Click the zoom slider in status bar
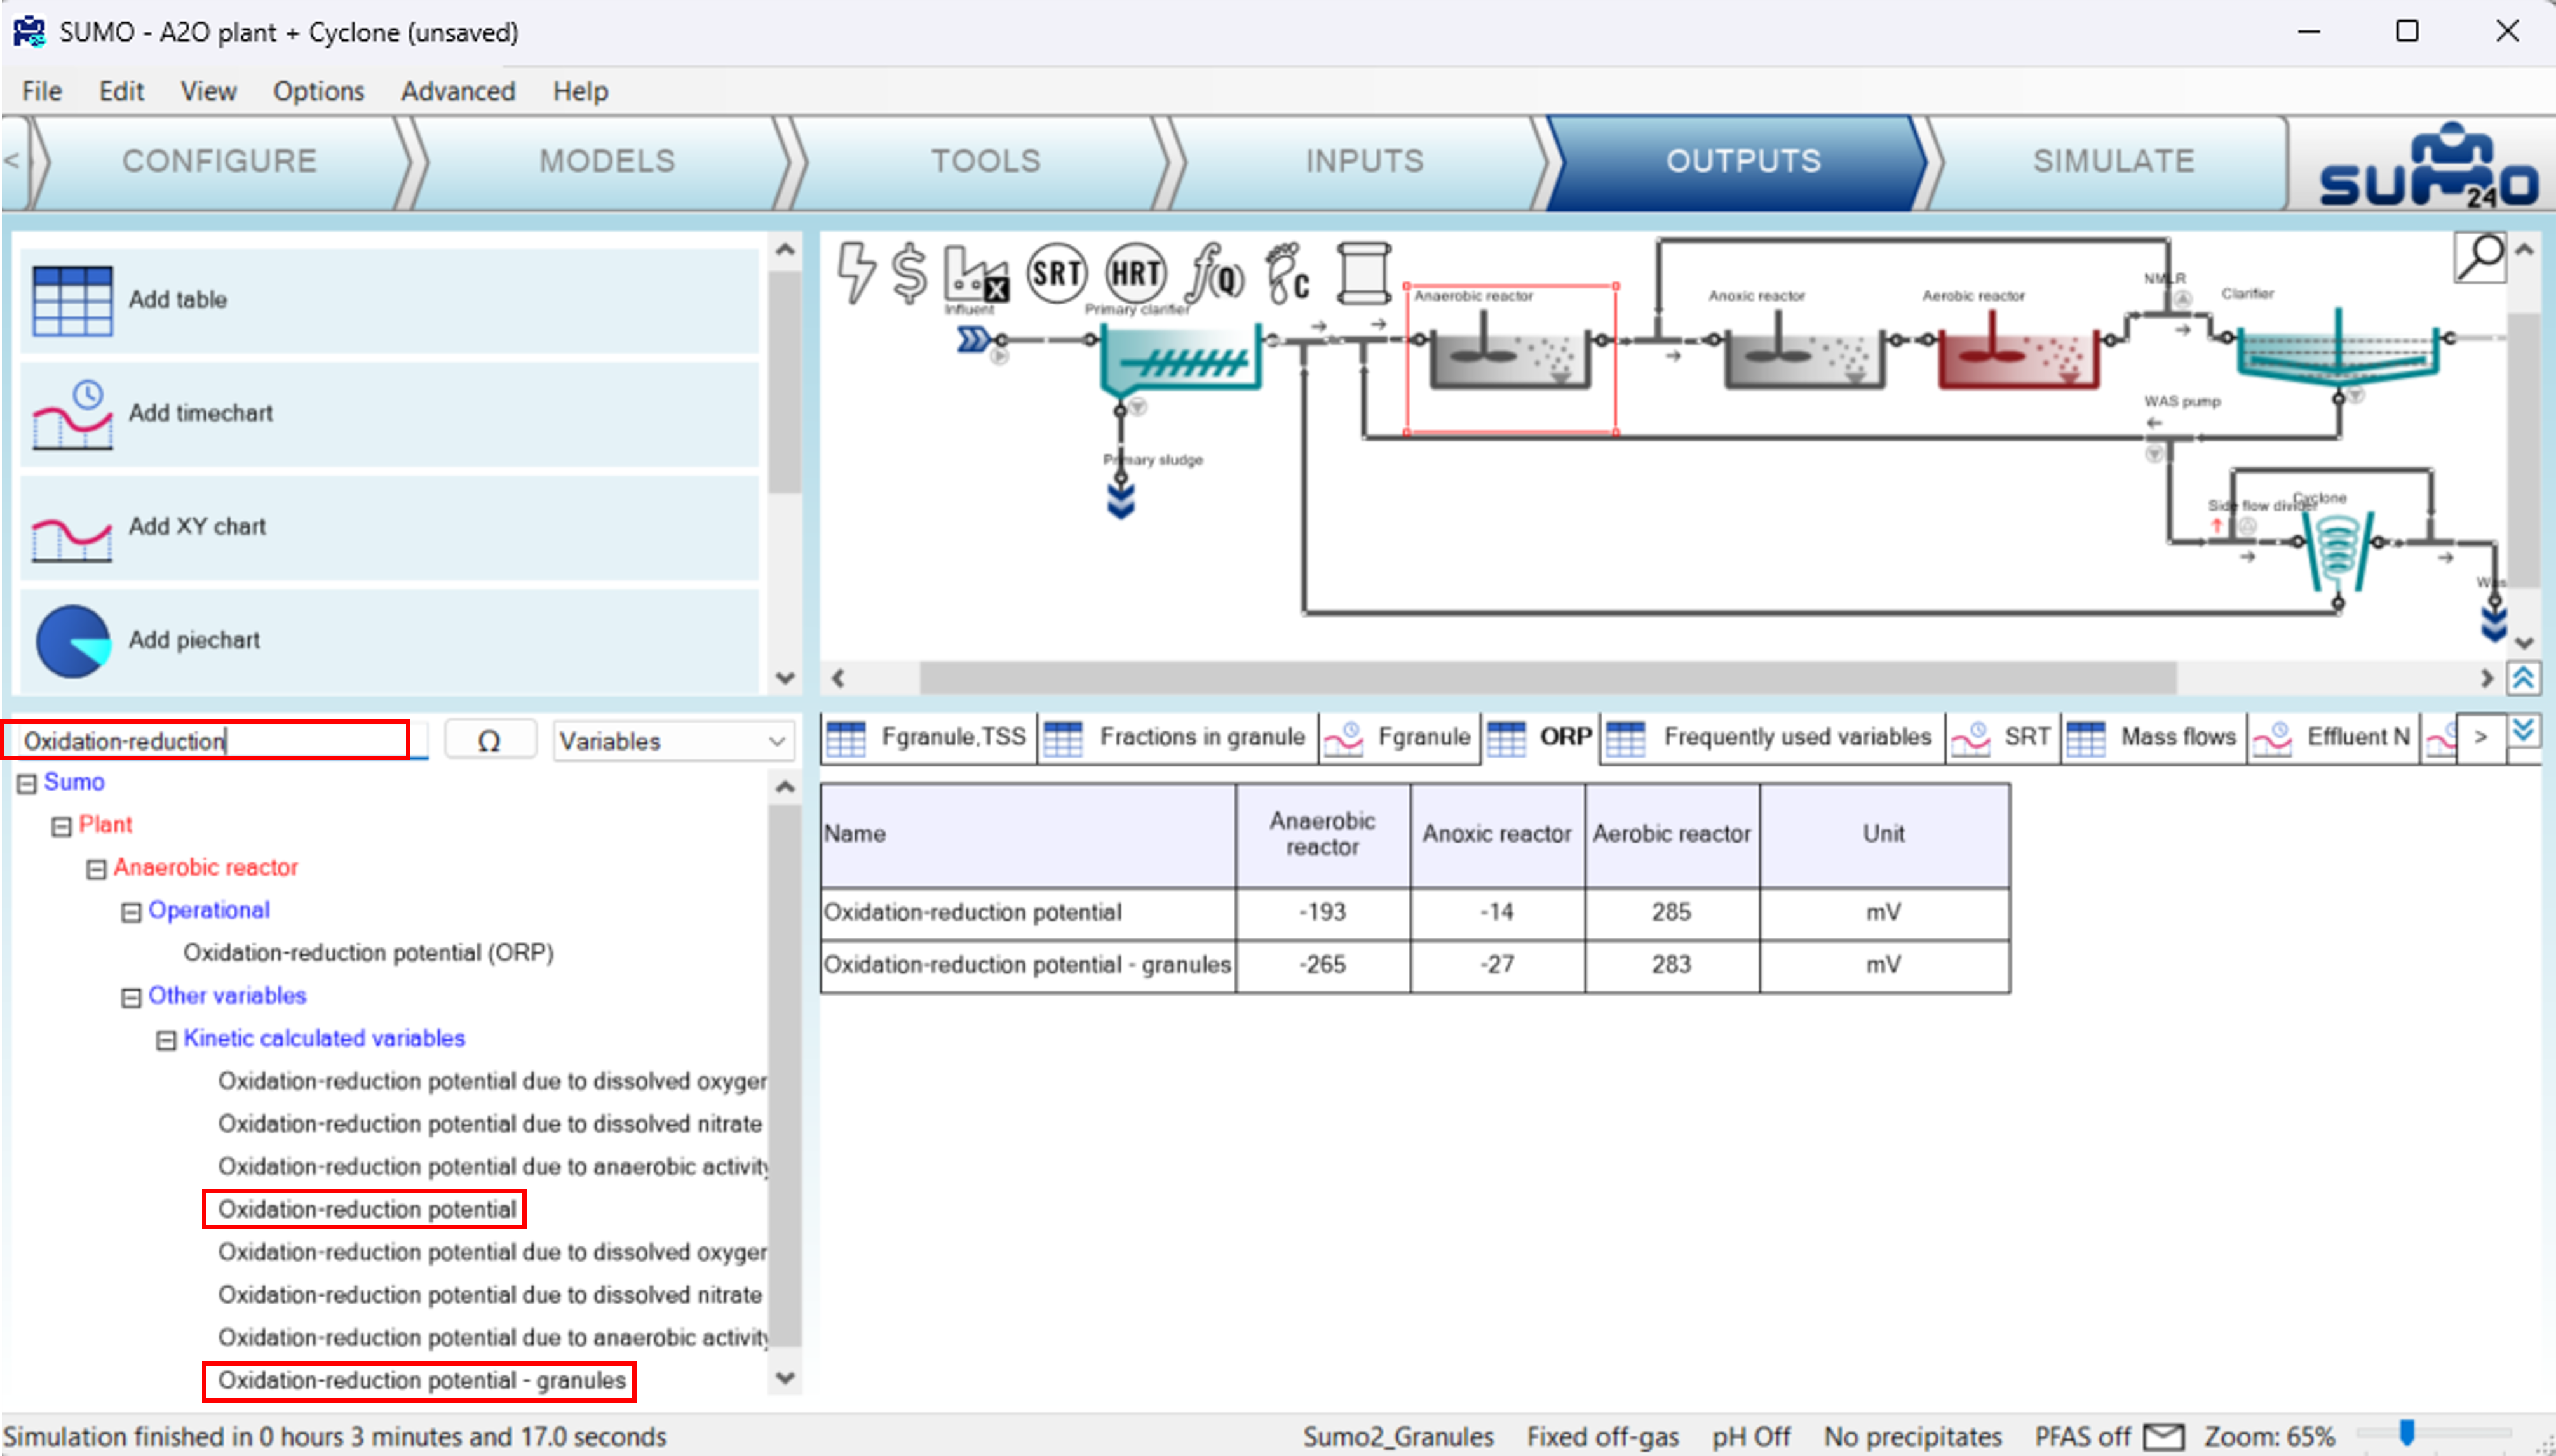Screen dimensions: 2556x1456 [x=2407, y=1433]
